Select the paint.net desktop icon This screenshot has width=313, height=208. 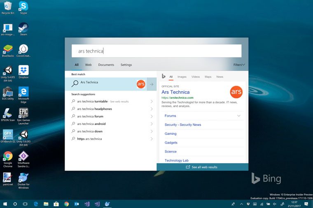[x=8, y=179]
